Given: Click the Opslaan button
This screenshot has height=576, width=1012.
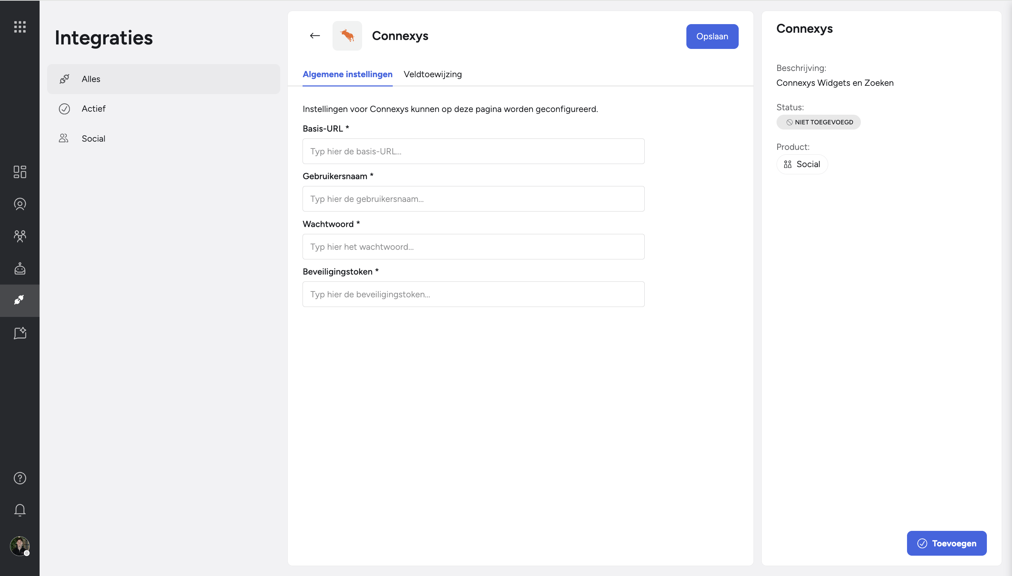Looking at the screenshot, I should click(713, 37).
